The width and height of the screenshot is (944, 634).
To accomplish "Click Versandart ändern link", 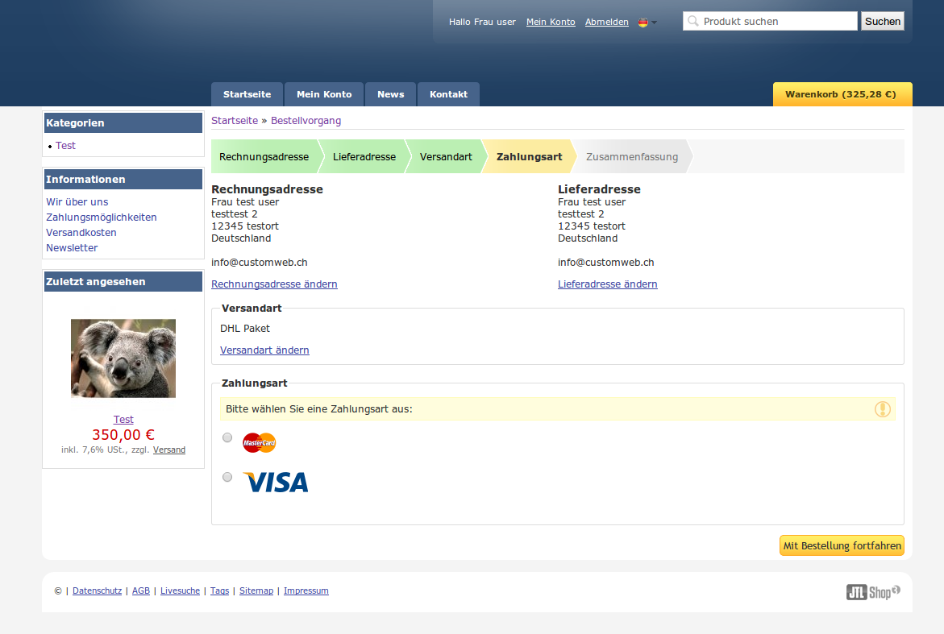I will [x=264, y=350].
